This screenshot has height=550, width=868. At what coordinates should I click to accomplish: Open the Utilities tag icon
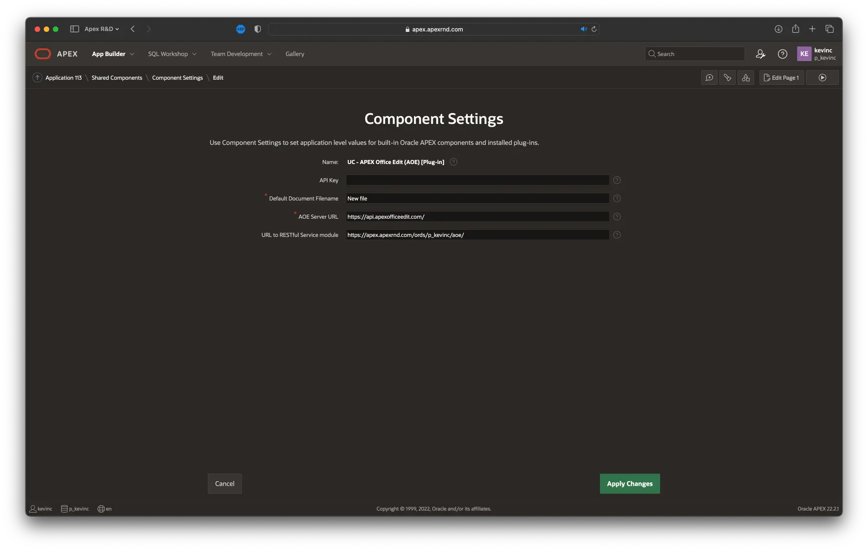coord(728,78)
